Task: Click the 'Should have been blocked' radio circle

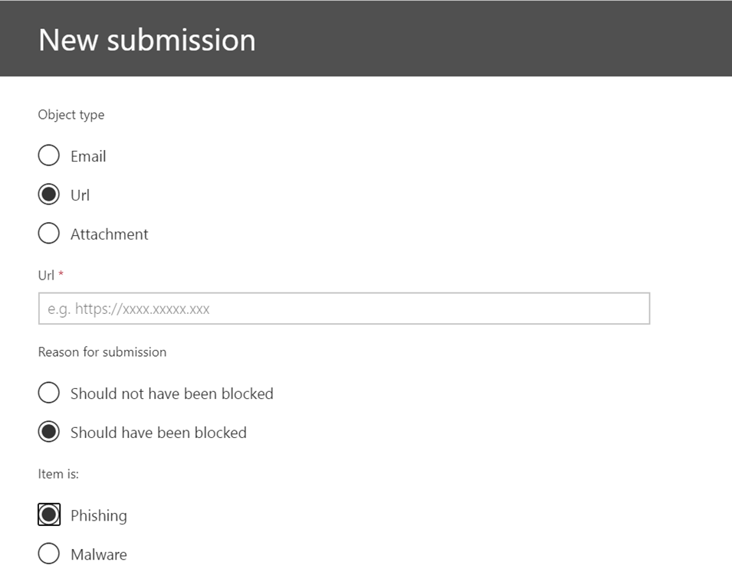Action: click(x=48, y=432)
